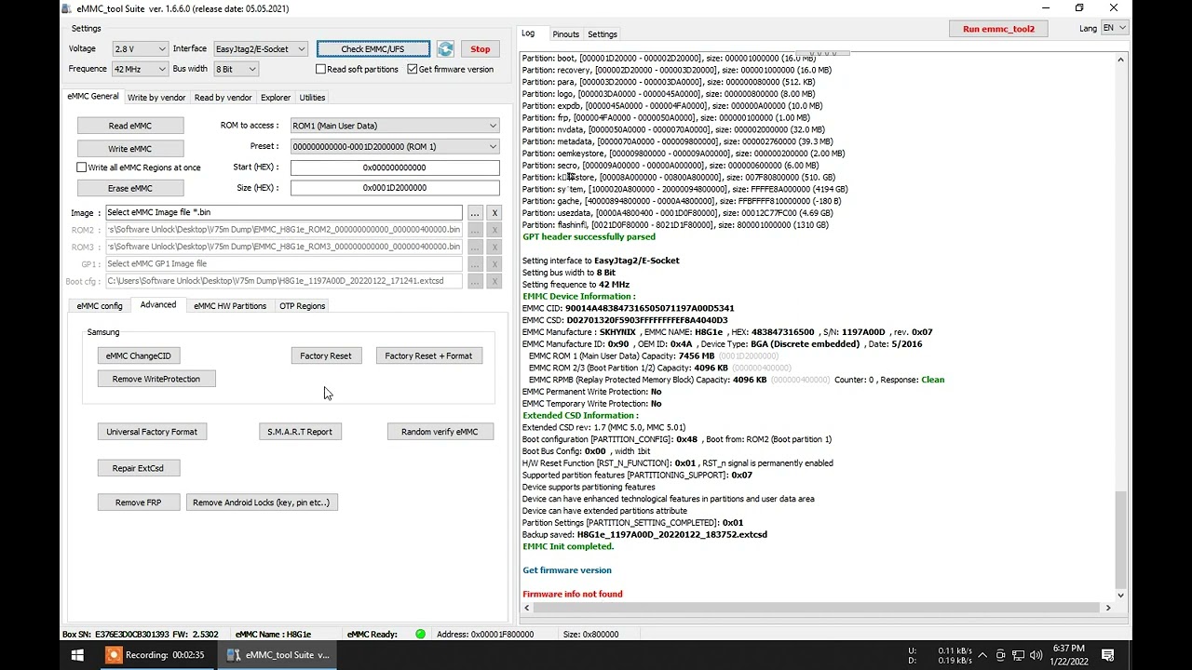Click the log scrollbar down arrow
The width and height of the screenshot is (1192, 670).
click(1120, 596)
